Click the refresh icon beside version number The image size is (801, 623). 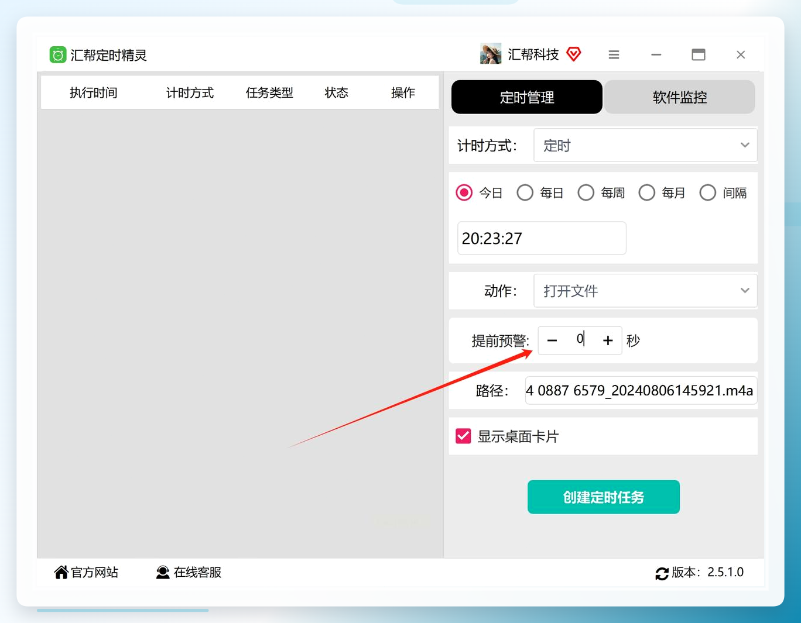coord(662,573)
